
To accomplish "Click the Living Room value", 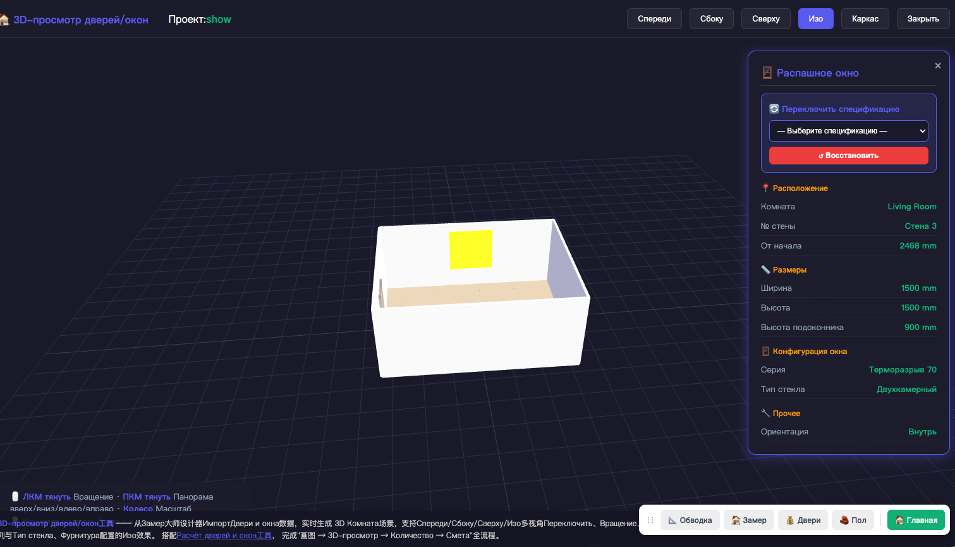I will click(x=911, y=206).
